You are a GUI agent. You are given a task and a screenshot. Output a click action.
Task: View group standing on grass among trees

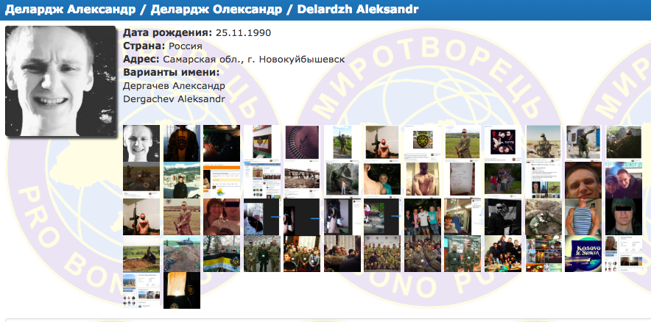point(503,179)
